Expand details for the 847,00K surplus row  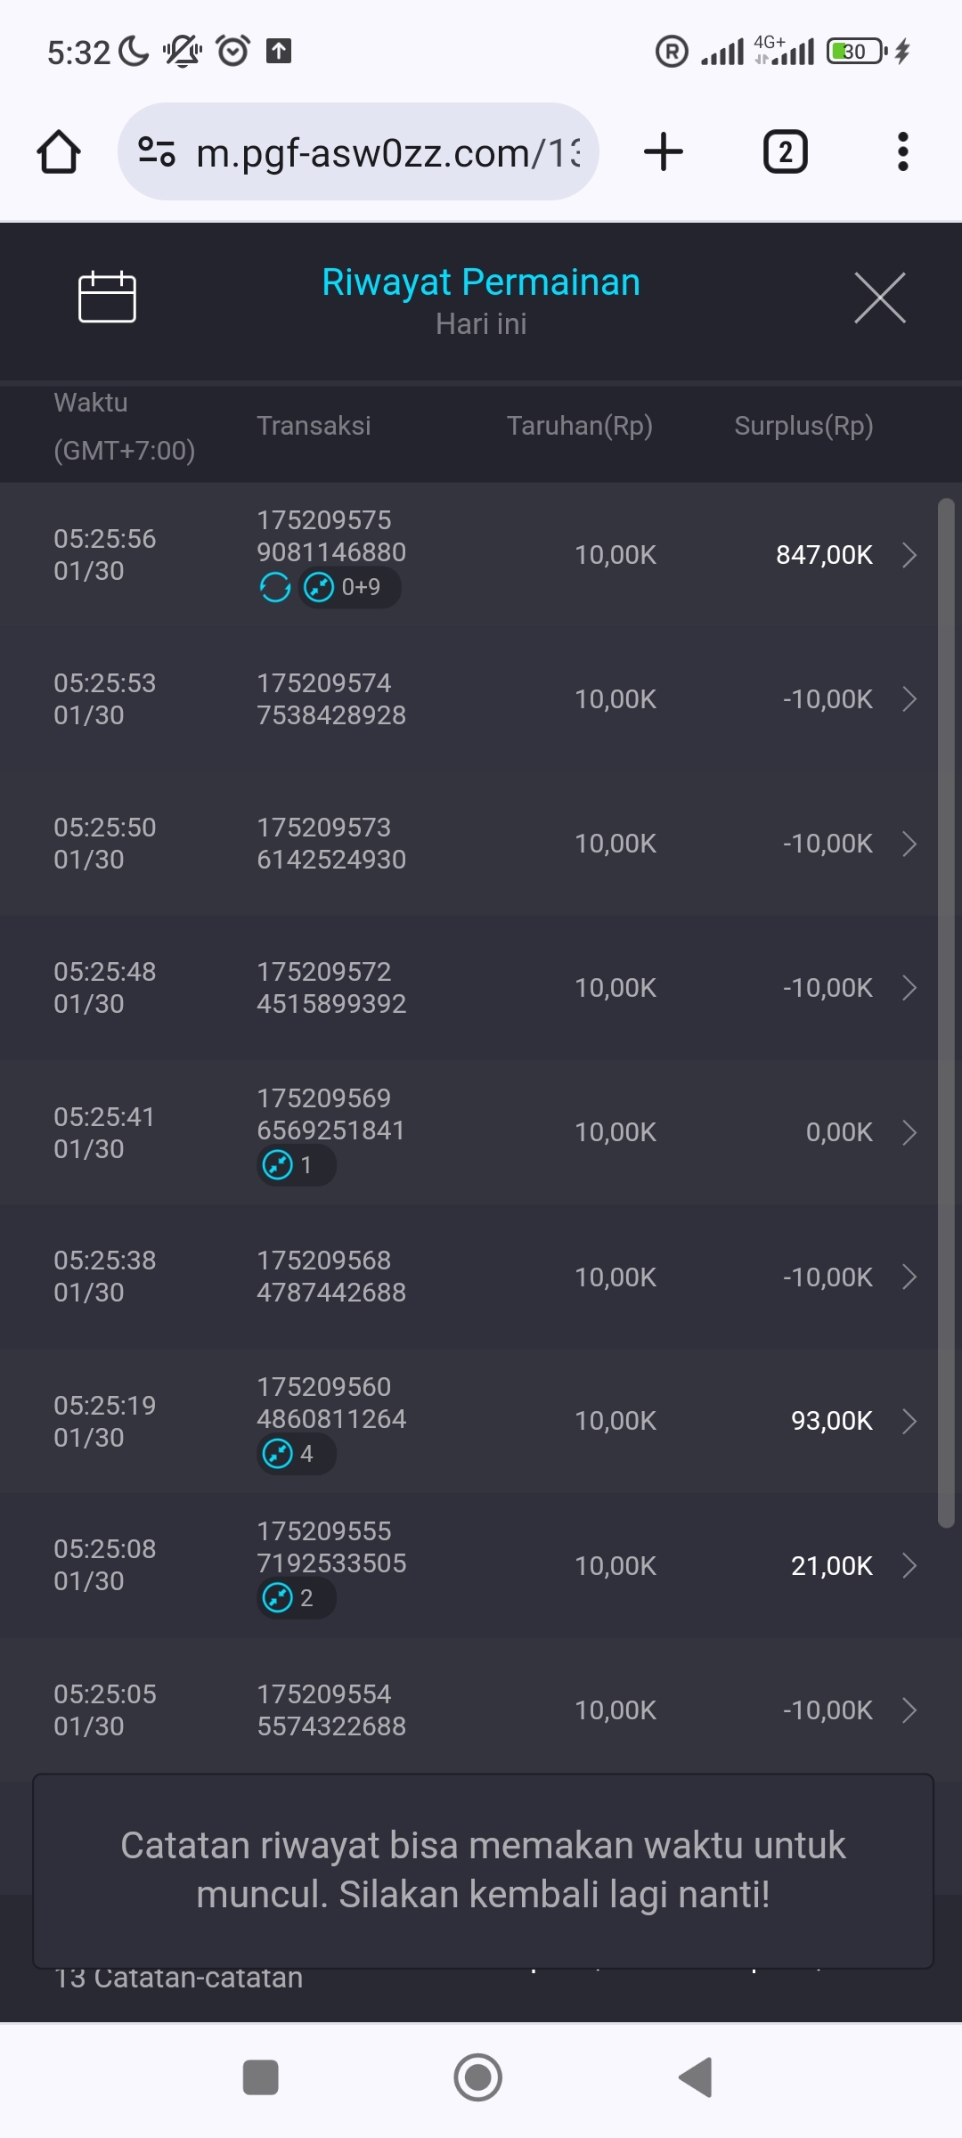click(x=909, y=555)
